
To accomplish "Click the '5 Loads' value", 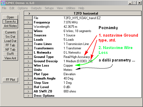I will click(x=69, y=40).
